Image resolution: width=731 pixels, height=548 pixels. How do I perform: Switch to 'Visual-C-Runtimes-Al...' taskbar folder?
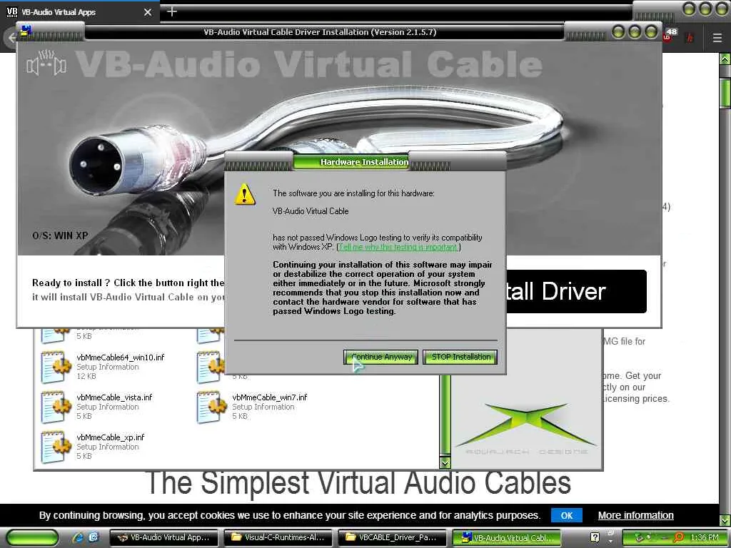click(x=278, y=538)
